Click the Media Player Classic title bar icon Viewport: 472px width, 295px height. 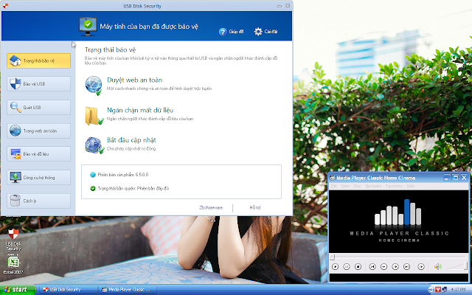click(x=333, y=178)
